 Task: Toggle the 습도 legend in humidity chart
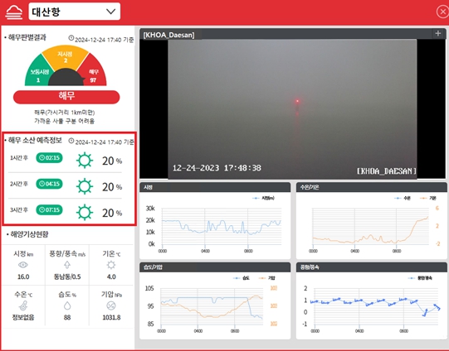point(242,278)
